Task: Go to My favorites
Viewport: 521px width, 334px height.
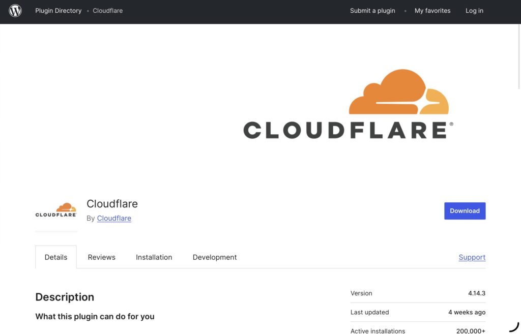Action: coord(432,11)
